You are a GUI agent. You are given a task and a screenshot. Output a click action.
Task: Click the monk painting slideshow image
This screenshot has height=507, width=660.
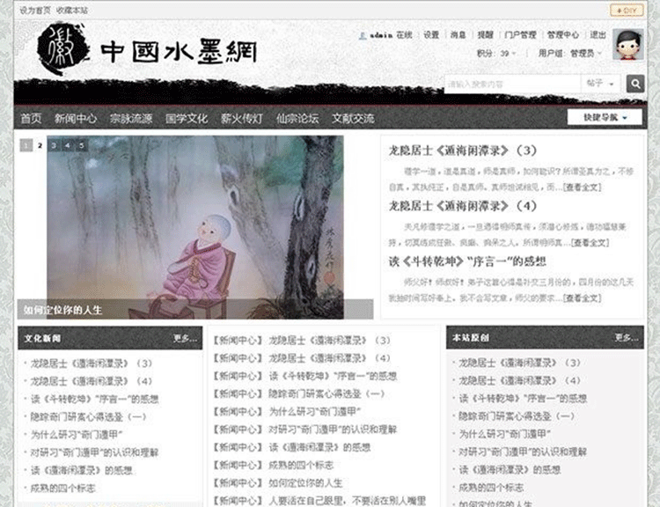[194, 227]
